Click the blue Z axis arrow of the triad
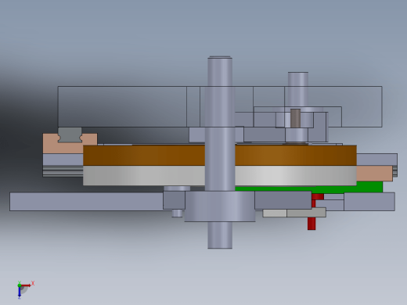This screenshot has width=407, height=305. [x=20, y=292]
